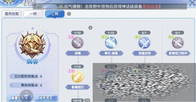
Task: Click the 推荐流派 recommended build button
Action: (46, 98)
